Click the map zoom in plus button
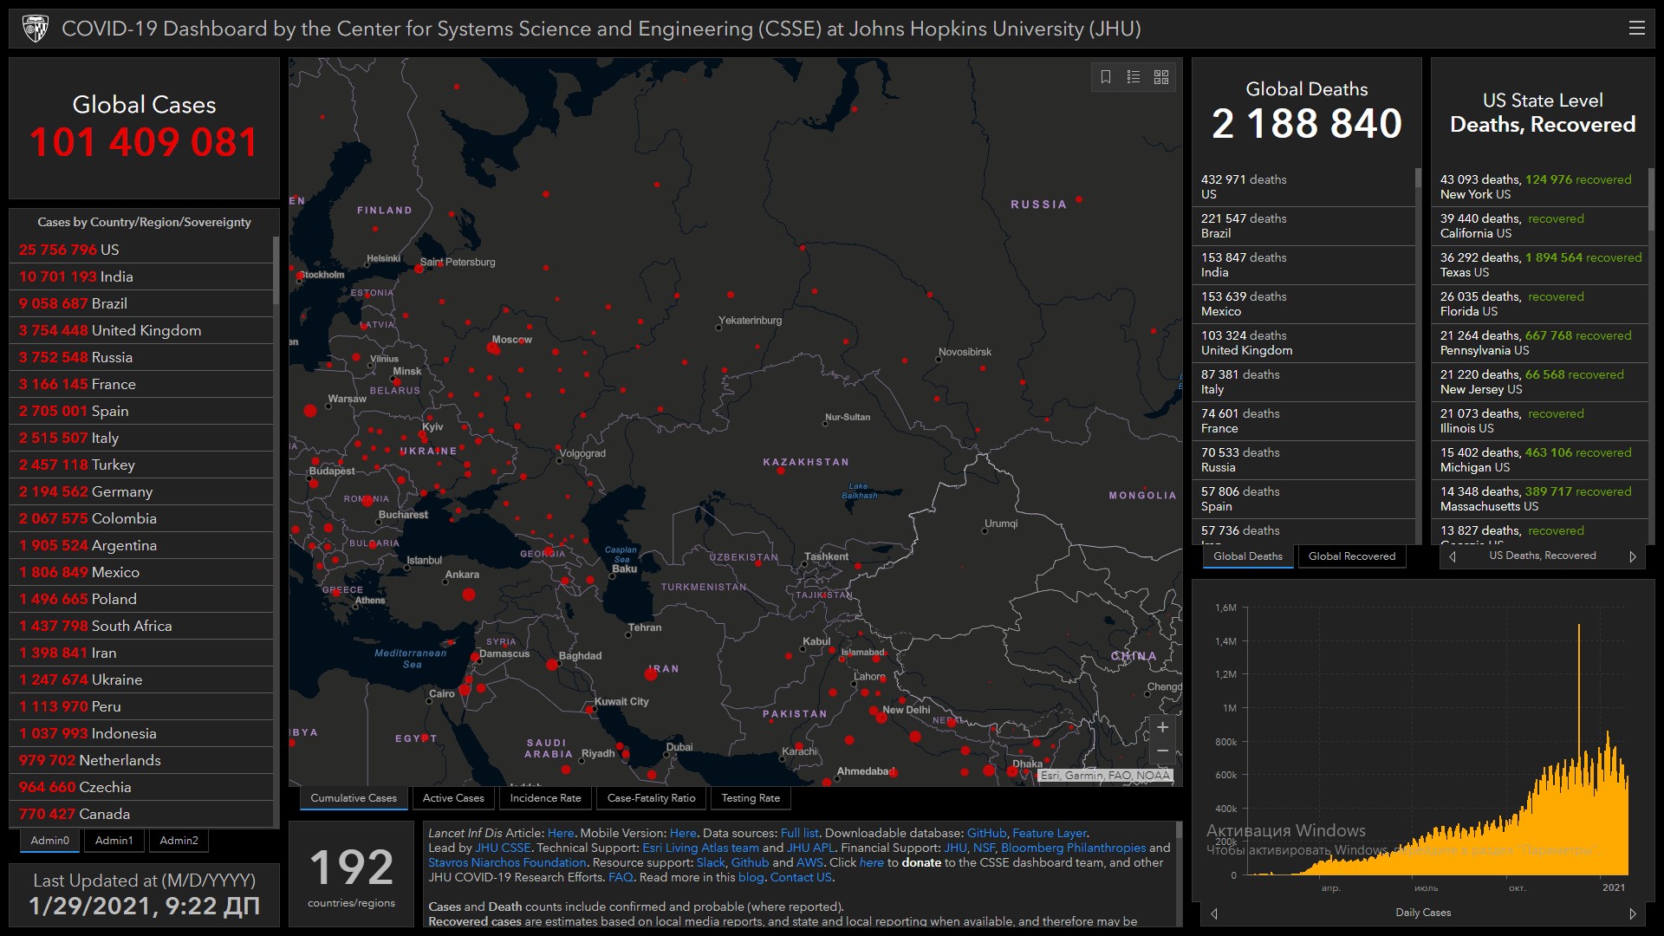The image size is (1664, 936). [1162, 727]
